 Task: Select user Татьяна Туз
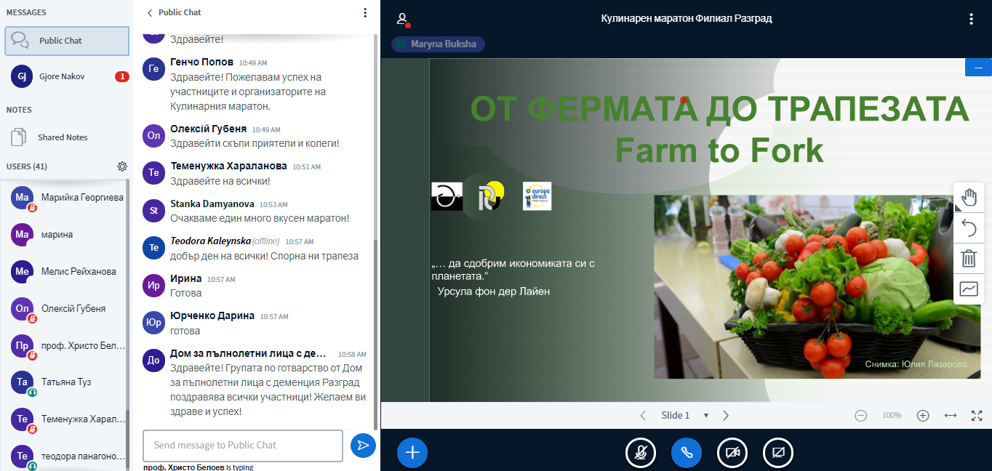pyautogui.click(x=64, y=382)
